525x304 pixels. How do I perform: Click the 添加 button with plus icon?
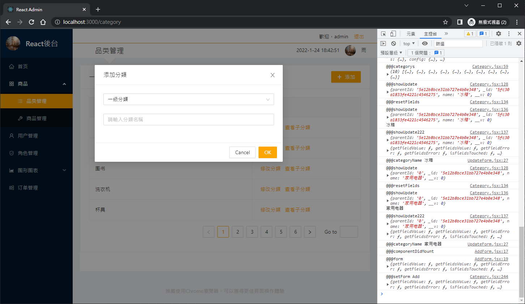click(x=346, y=77)
